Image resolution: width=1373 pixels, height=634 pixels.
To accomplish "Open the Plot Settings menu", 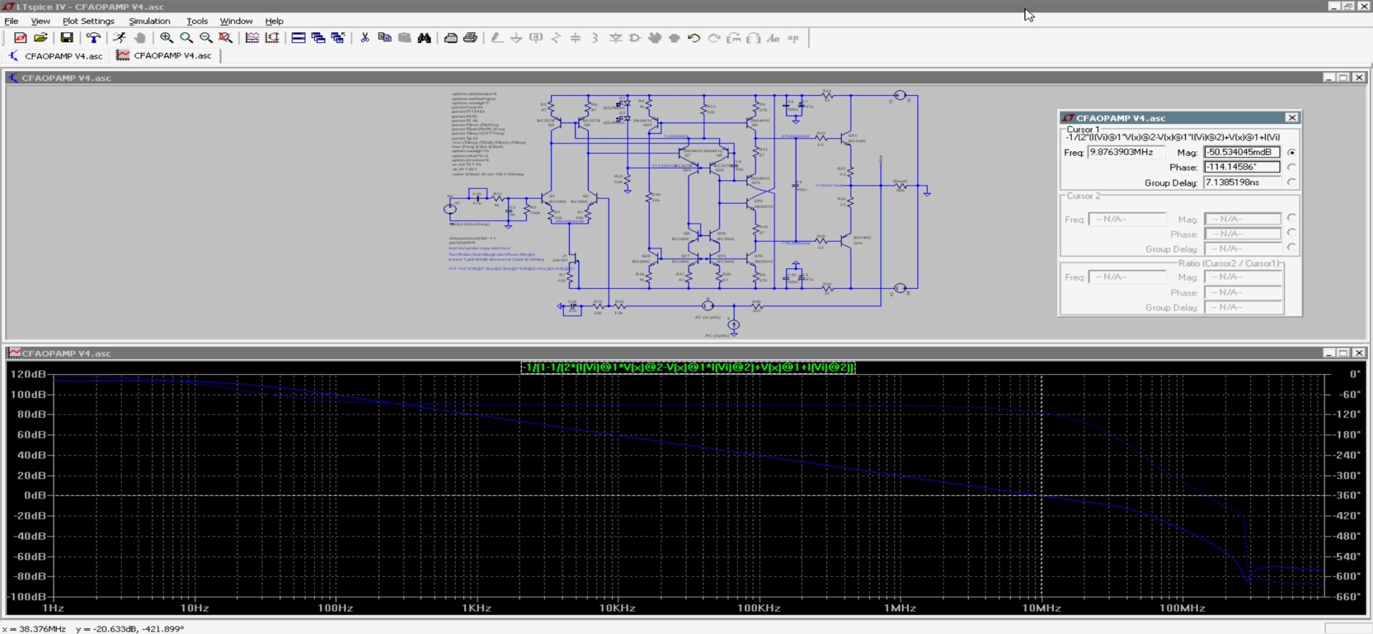I will [x=88, y=21].
